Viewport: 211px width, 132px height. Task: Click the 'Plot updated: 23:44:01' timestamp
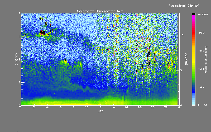tap(184, 6)
